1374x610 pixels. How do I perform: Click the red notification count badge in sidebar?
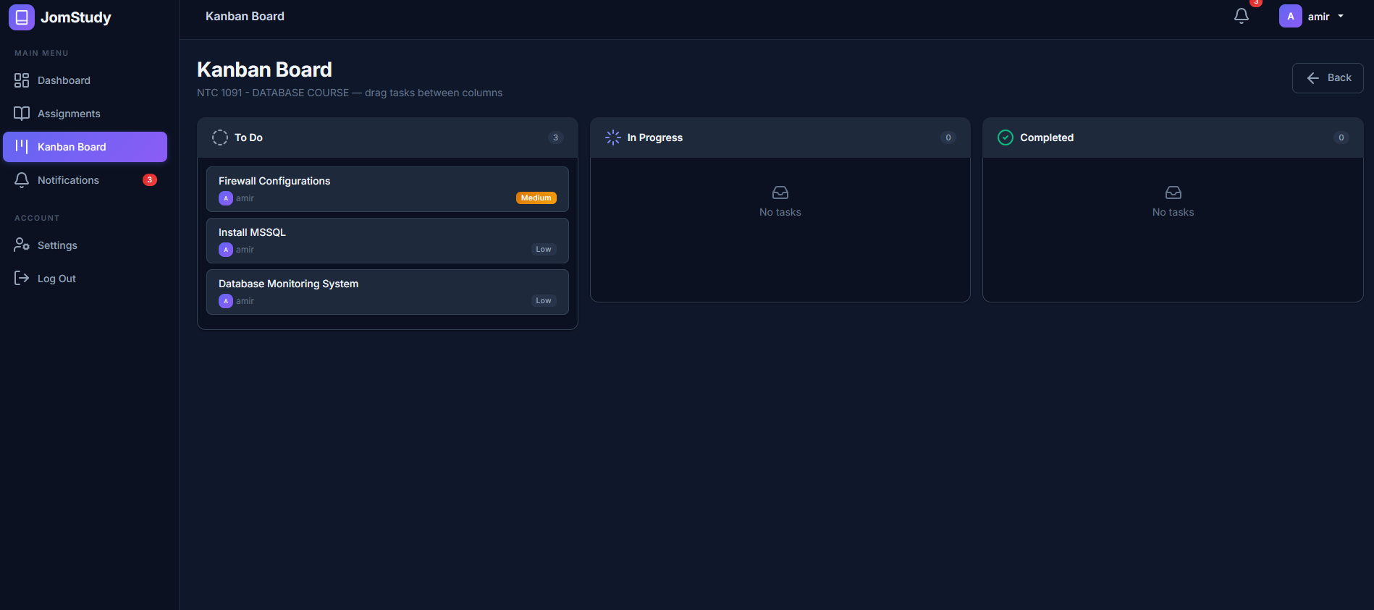pos(150,180)
